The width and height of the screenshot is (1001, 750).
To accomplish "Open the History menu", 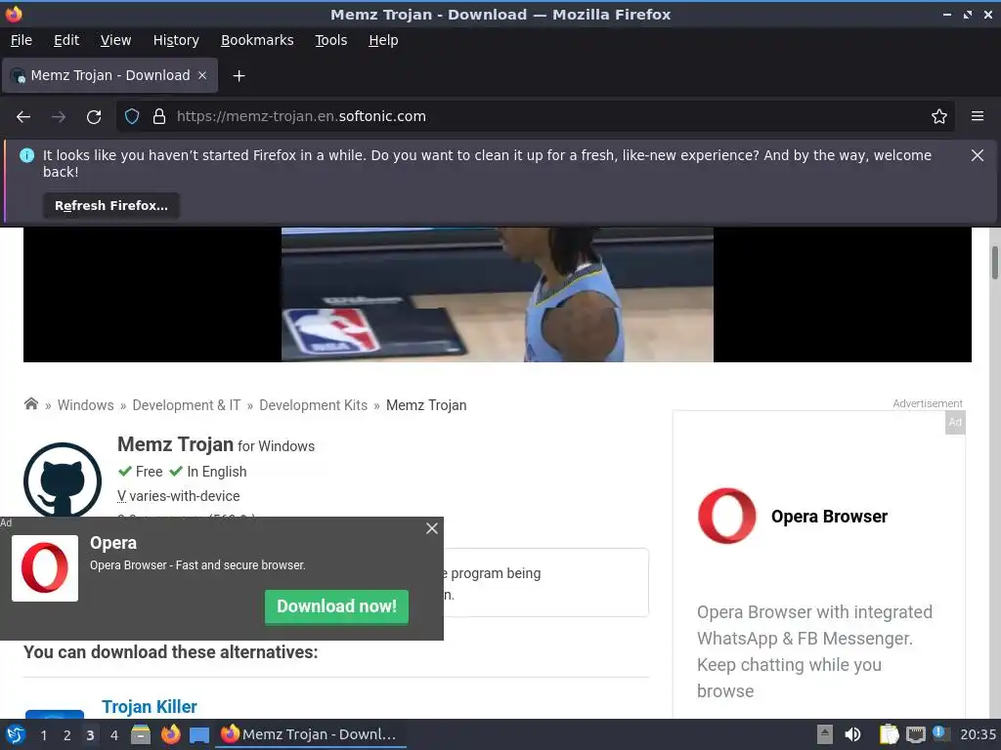I will pos(176,40).
